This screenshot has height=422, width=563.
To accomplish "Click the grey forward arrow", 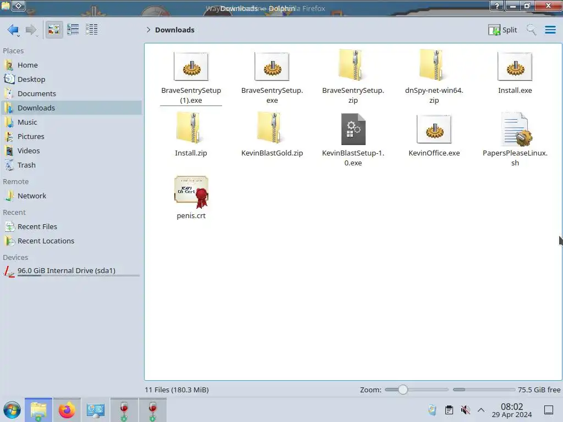I will (31, 30).
